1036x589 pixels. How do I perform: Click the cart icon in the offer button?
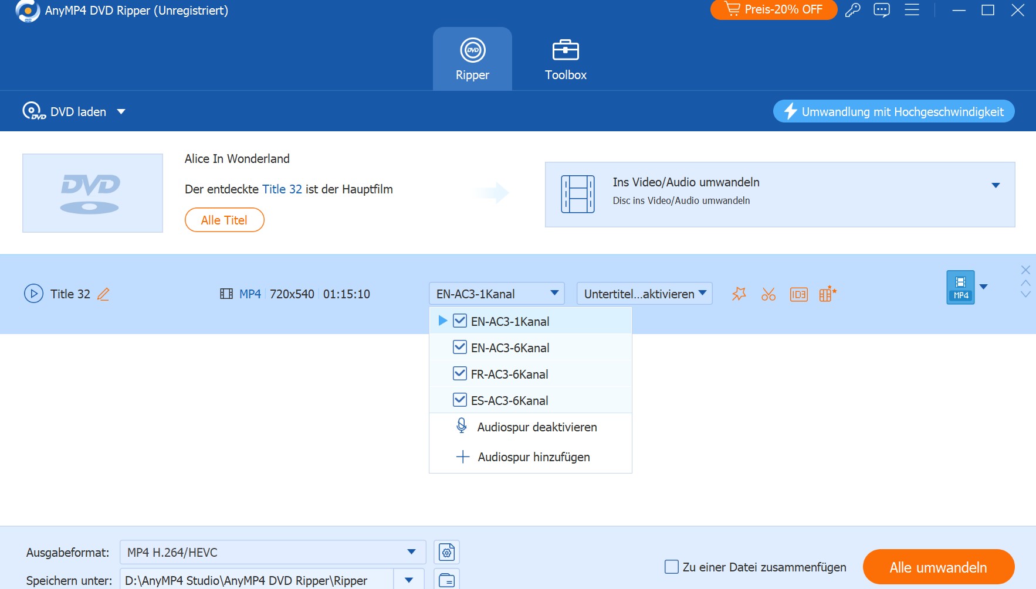[733, 9]
